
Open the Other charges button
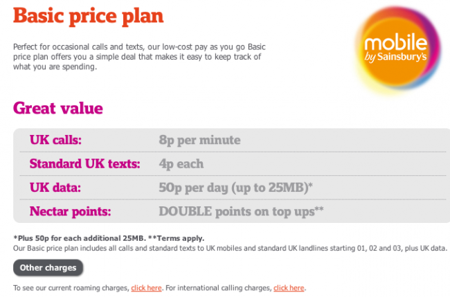tap(48, 268)
